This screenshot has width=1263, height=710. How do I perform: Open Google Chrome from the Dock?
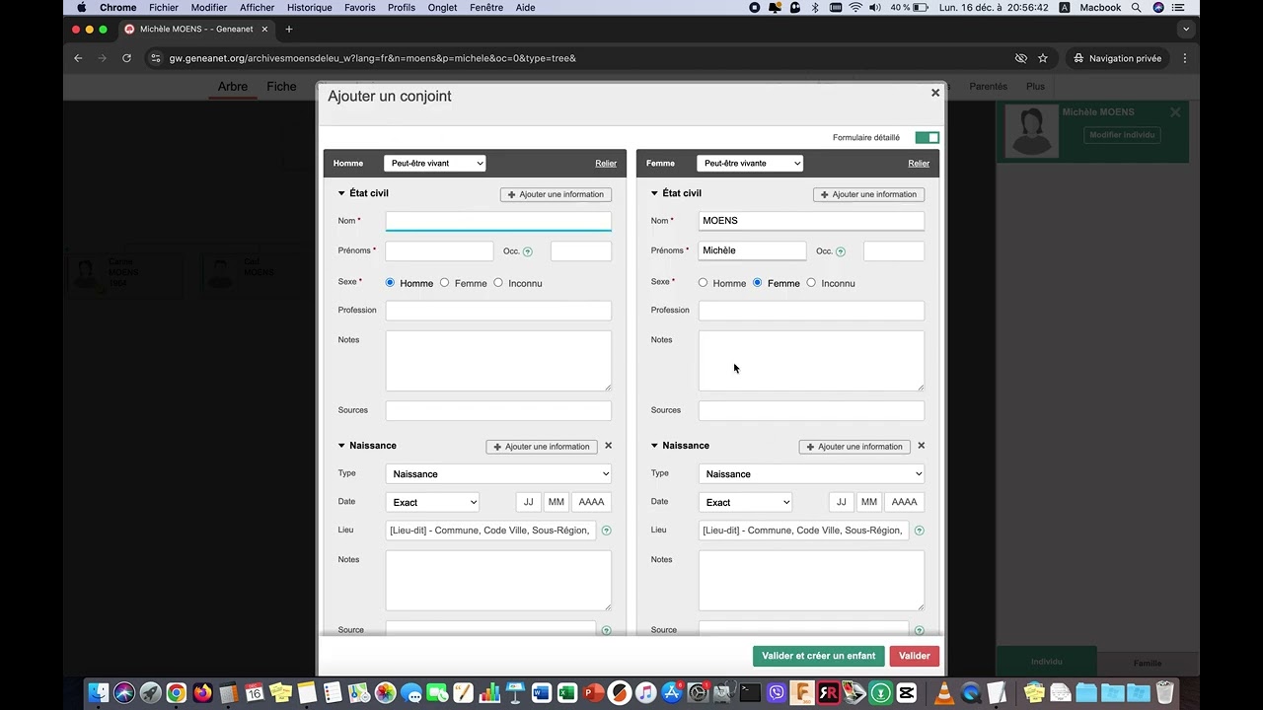[x=177, y=692]
